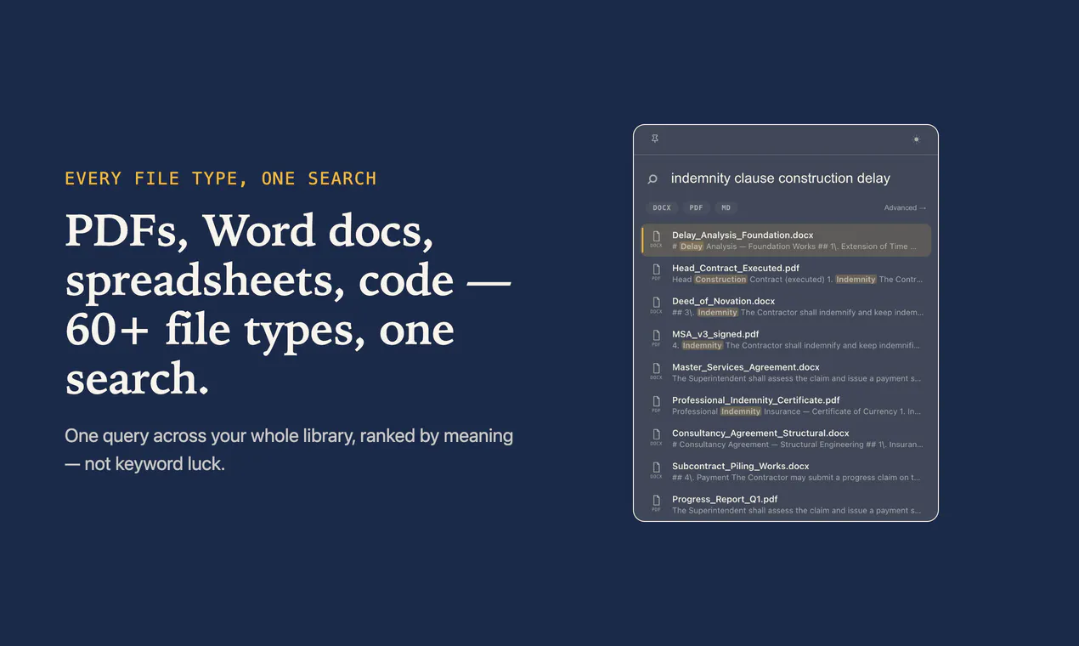Viewport: 1079px width, 646px height.
Task: Click the magnifier search icon
Action: click(652, 179)
